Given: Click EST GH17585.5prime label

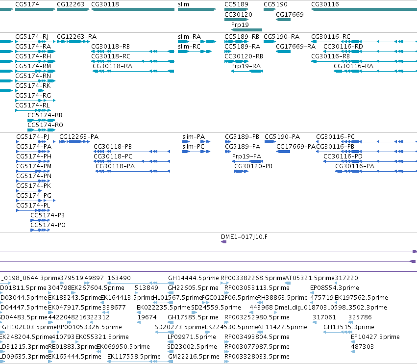Looking at the screenshot, I should click(x=193, y=317).
